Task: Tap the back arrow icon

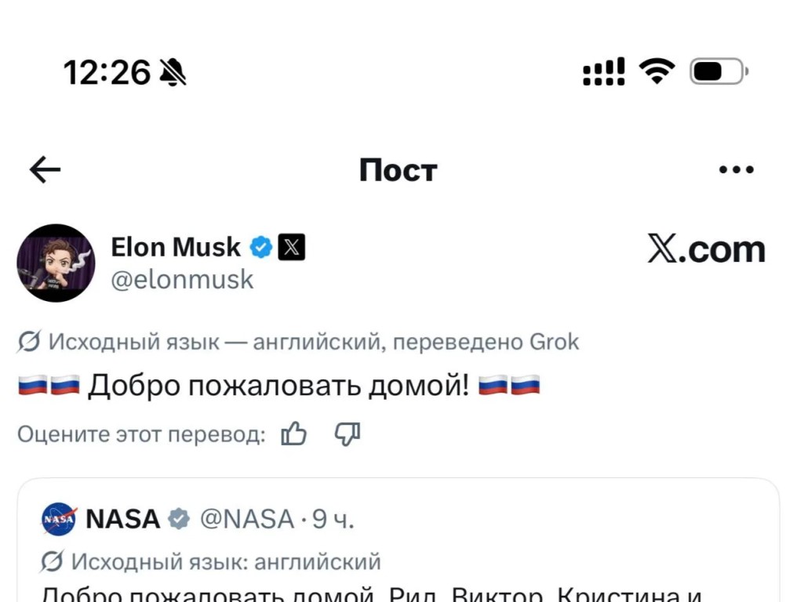Action: 45,169
